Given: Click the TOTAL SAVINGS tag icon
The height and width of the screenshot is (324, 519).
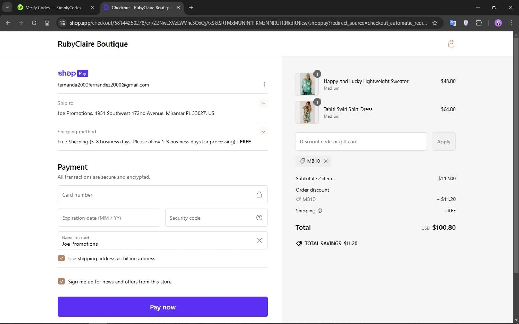Looking at the screenshot, I should click(x=299, y=244).
